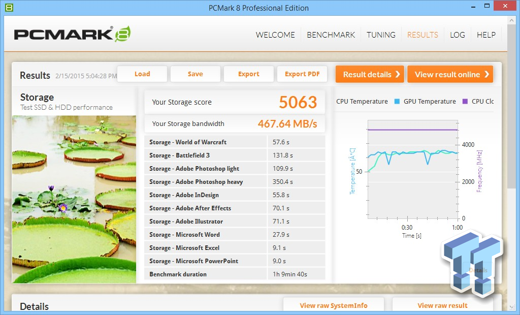Screen dimensions: 520x315
Task: Click the CPU Clock legend purple square
Action: [465, 102]
